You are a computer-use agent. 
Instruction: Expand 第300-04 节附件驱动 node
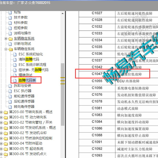pos(1,144)
